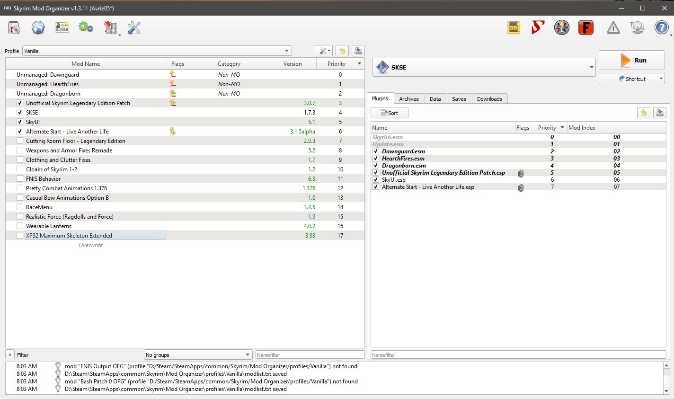Select the Wearable Lanterns mod row
The image size is (674, 399).
[185, 226]
